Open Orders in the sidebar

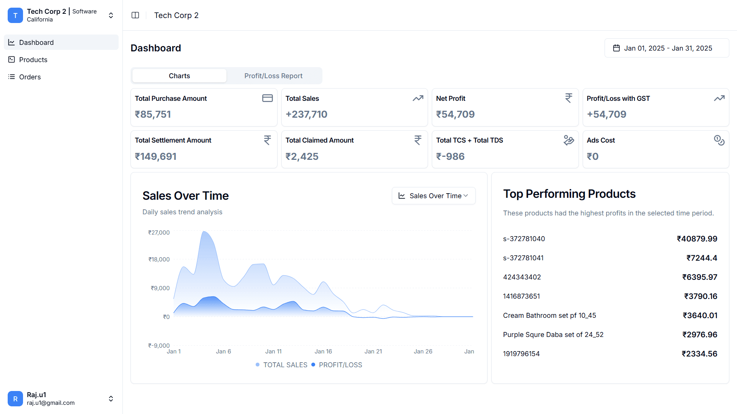pos(61,77)
